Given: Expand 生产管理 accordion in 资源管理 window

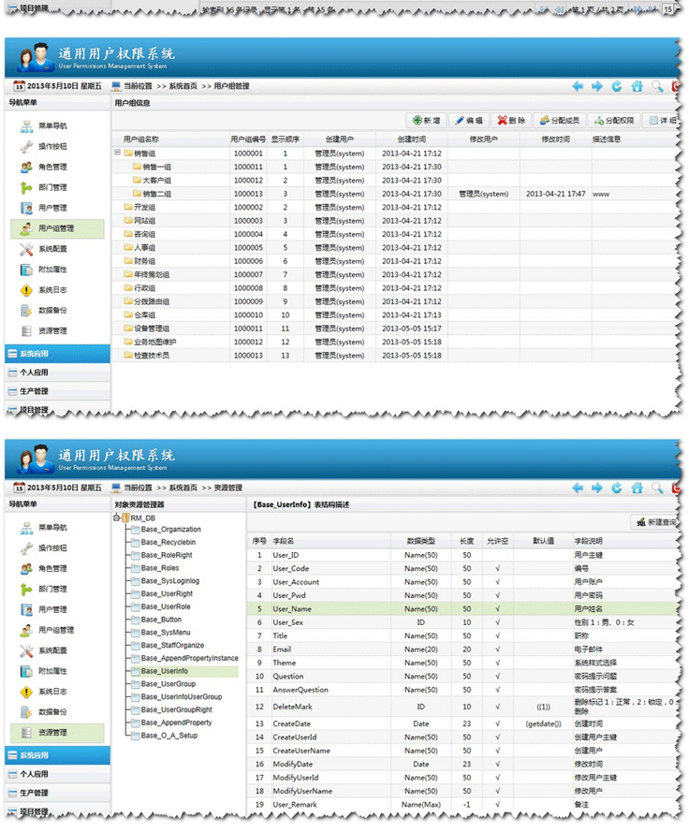Looking at the screenshot, I should pyautogui.click(x=57, y=794).
